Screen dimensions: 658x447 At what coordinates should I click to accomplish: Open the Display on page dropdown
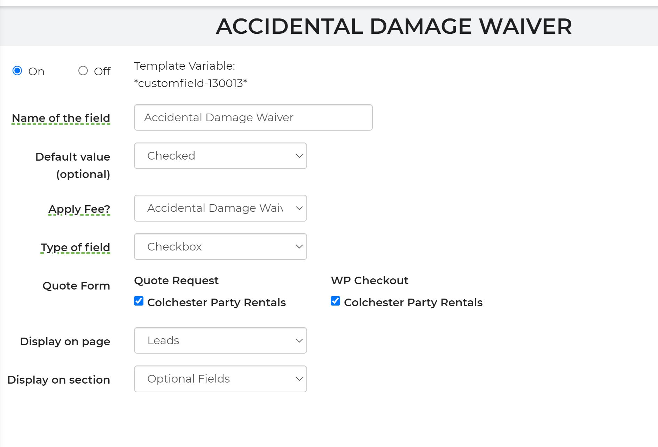pos(220,340)
